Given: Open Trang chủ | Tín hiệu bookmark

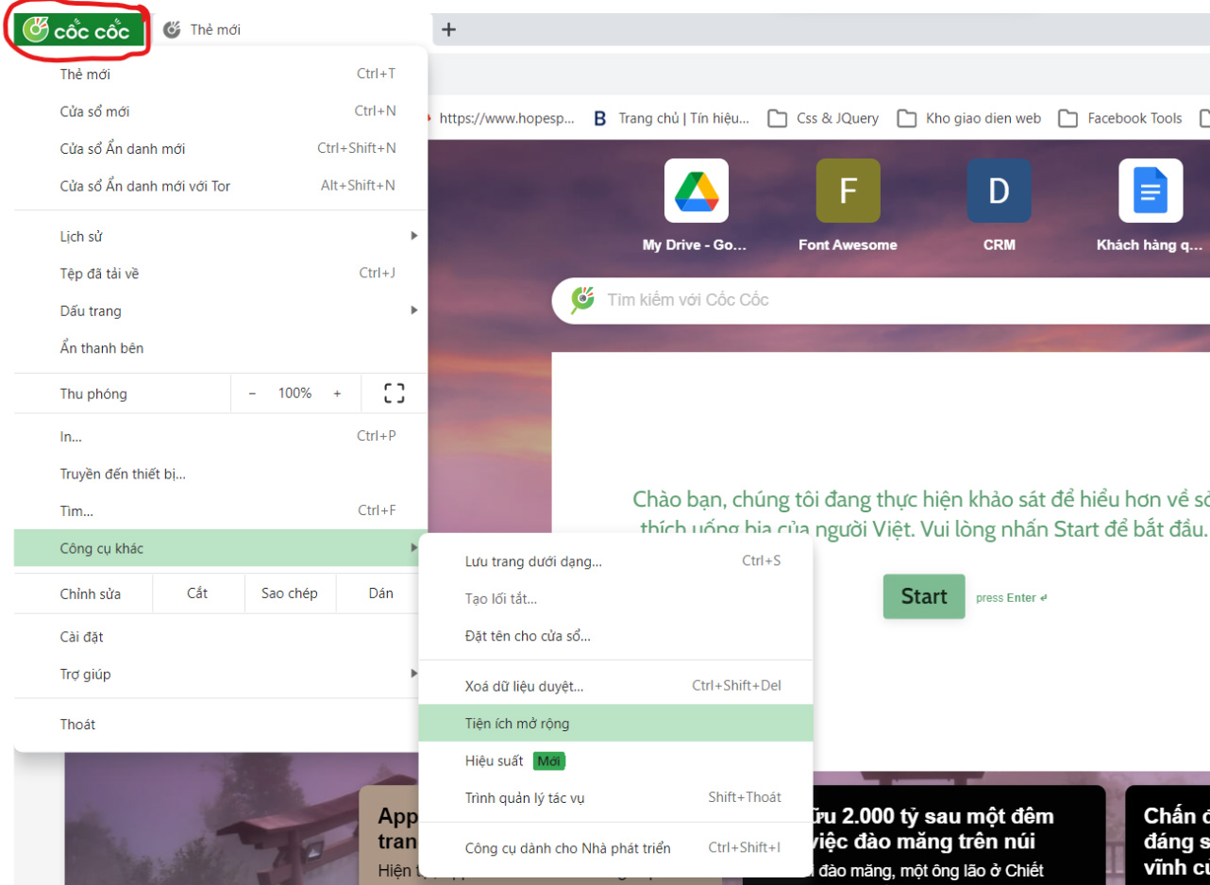Looking at the screenshot, I should coord(672,118).
